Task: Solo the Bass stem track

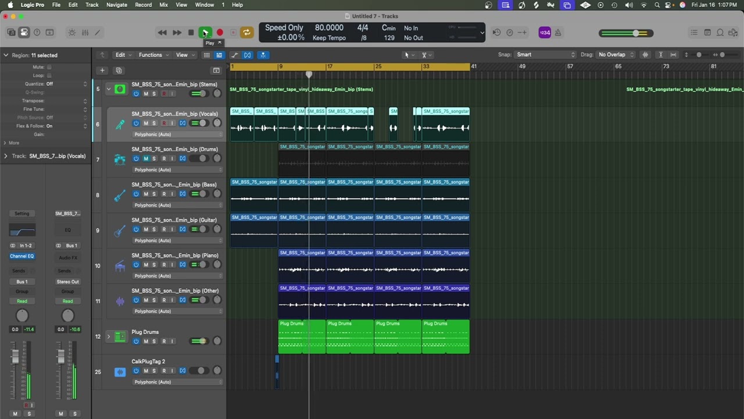Action: click(x=154, y=194)
